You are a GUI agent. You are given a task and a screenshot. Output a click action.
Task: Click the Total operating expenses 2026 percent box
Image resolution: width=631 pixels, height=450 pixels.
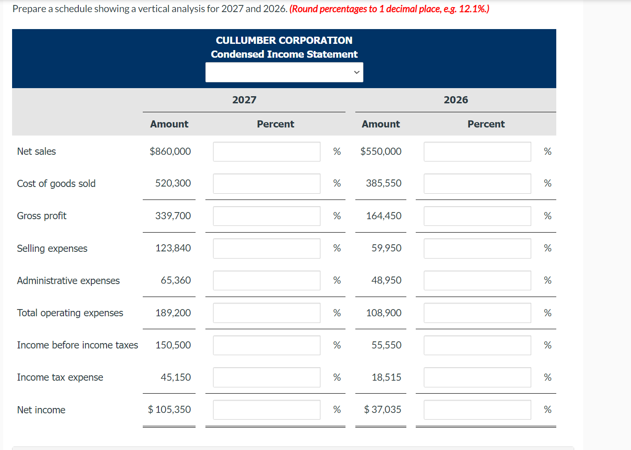[x=477, y=313]
